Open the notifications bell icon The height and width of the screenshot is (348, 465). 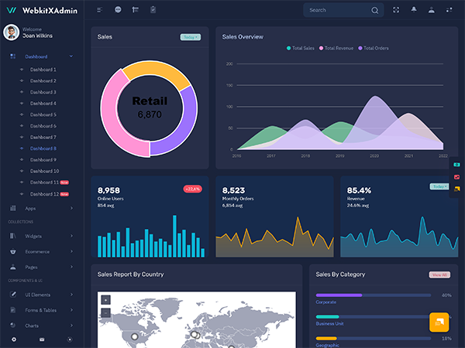pyautogui.click(x=413, y=10)
